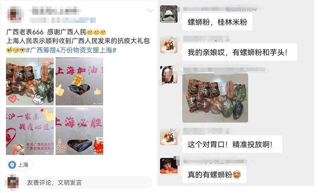Tap the heart-eyes emoji in last message
318x193 pixels.
click(237, 175)
